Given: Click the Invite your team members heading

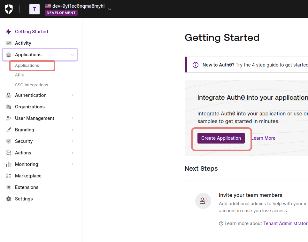Looking at the screenshot, I should (x=250, y=195).
